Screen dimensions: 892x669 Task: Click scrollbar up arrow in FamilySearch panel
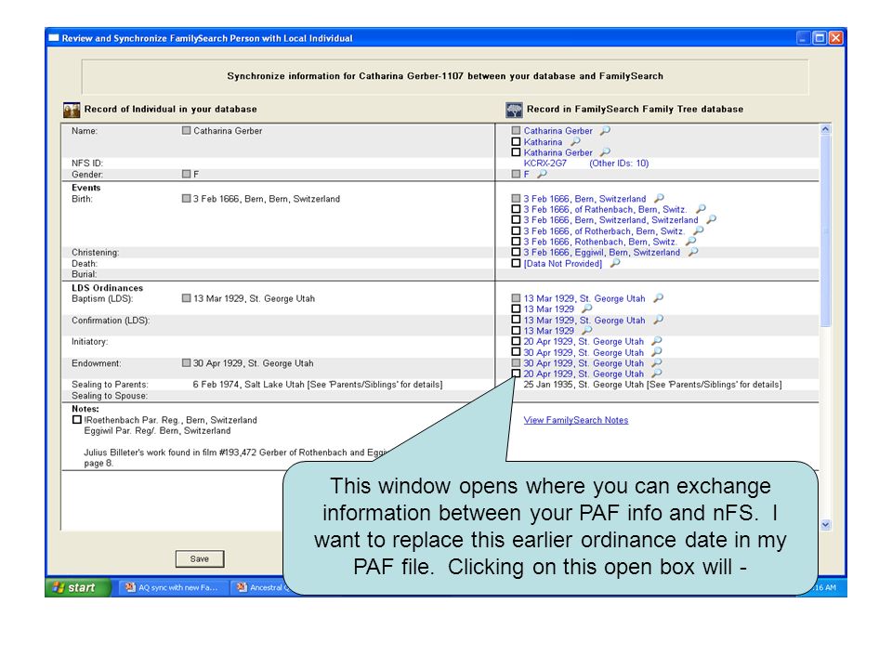click(x=825, y=129)
